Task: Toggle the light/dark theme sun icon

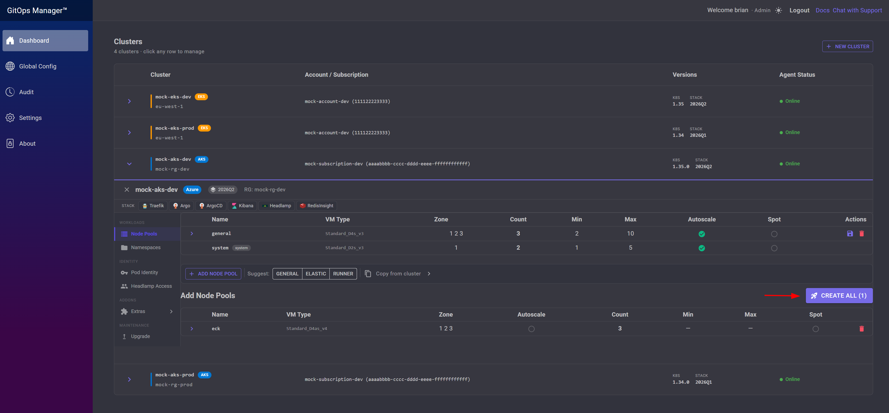Action: (x=779, y=10)
